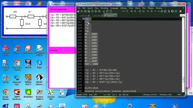
Task: Open the Run menu in Notepad++
Action: pos(144,8)
